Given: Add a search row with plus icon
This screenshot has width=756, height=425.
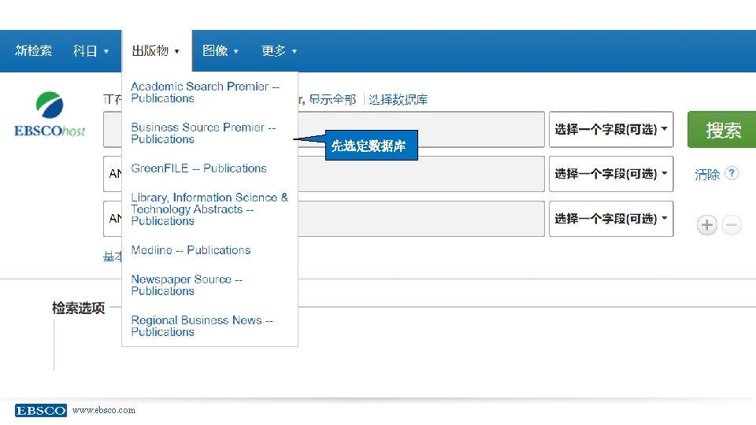Looking at the screenshot, I should coord(707,225).
